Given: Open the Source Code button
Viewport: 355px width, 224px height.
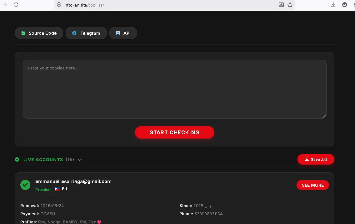Looking at the screenshot, I should tap(39, 33).
